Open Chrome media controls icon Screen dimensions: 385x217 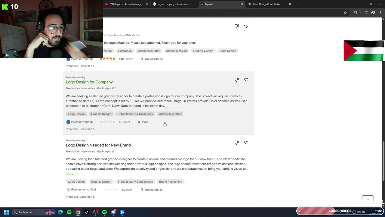pos(366,13)
